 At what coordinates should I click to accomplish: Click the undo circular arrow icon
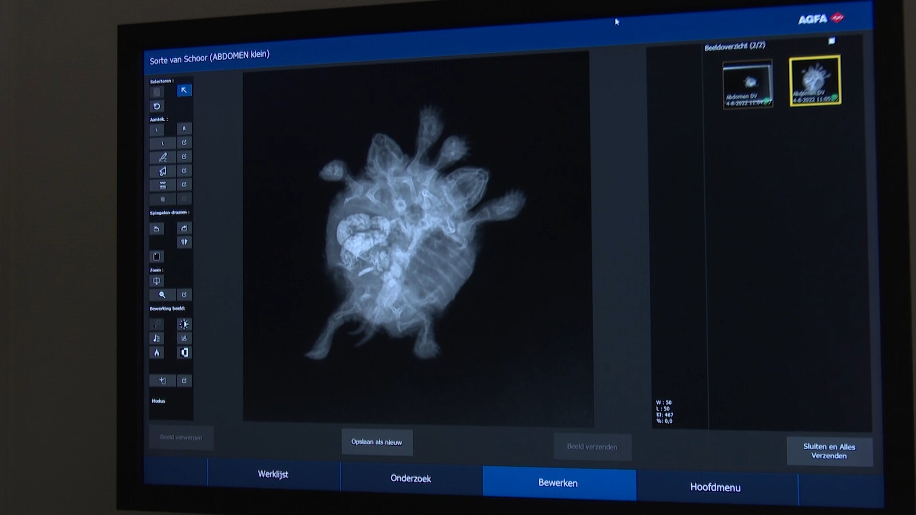coord(157,106)
